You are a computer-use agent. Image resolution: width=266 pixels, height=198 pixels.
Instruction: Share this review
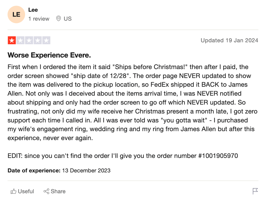click(x=54, y=191)
